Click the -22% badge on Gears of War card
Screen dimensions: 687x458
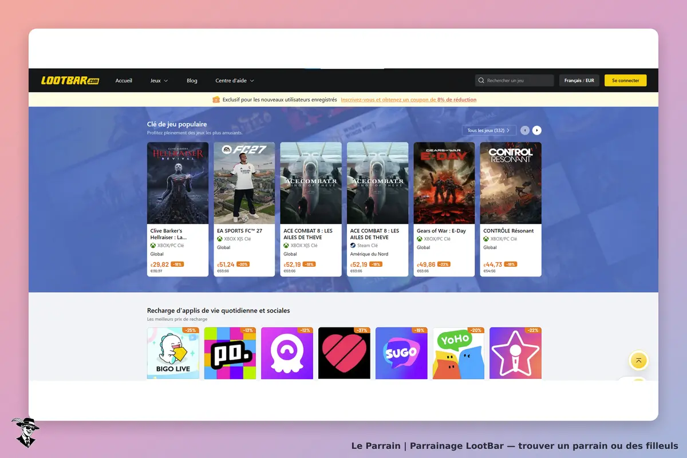pyautogui.click(x=444, y=264)
